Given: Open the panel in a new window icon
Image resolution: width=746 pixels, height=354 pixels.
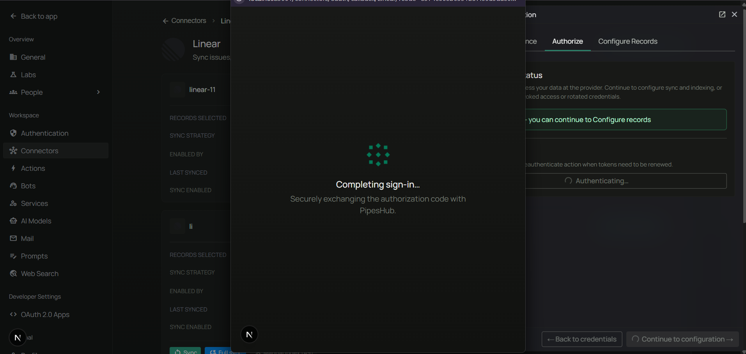Looking at the screenshot, I should [x=722, y=14].
